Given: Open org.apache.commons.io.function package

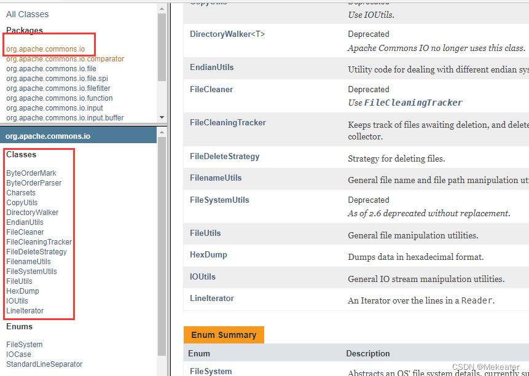Looking at the screenshot, I should pos(60,98).
